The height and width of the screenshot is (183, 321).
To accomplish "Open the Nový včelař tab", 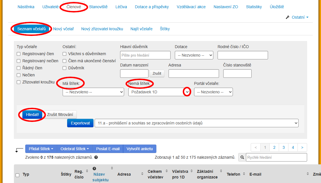I will click(63, 29).
